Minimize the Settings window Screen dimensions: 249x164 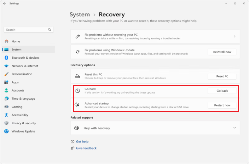point(226,3)
